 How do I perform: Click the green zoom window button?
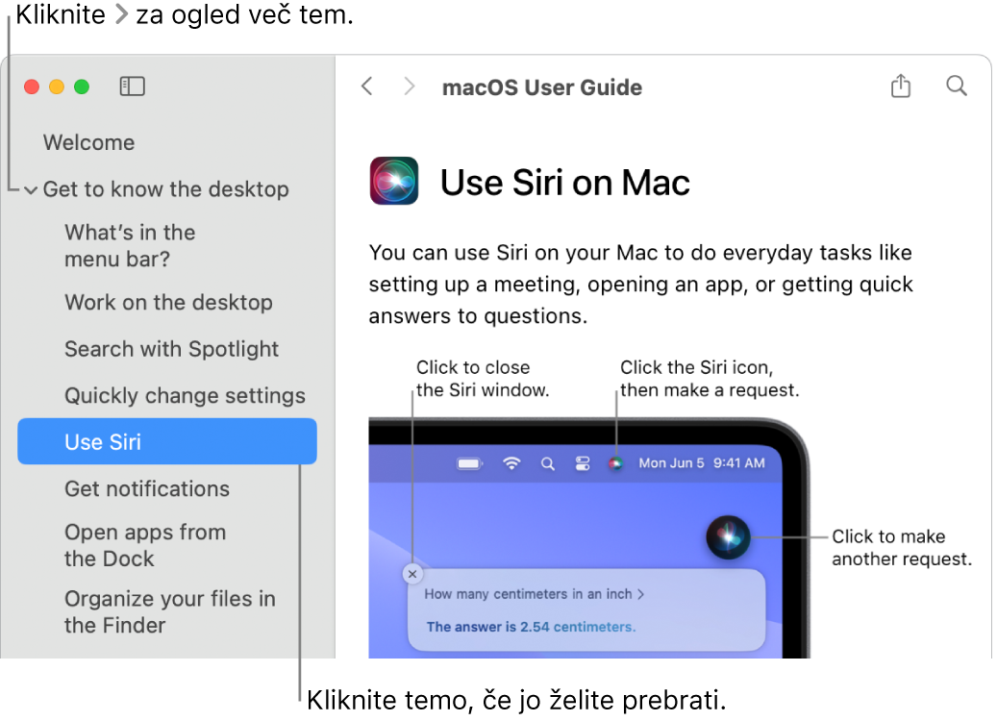pyautogui.click(x=82, y=87)
